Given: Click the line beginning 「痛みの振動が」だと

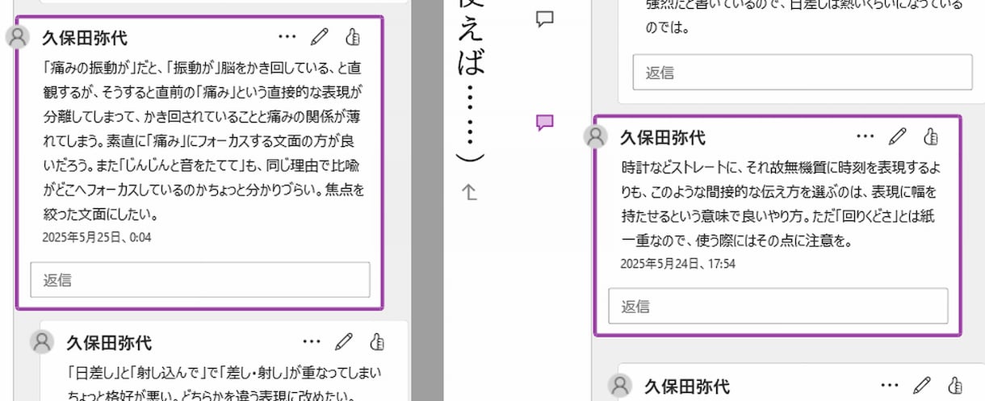Looking at the screenshot, I should [x=201, y=67].
